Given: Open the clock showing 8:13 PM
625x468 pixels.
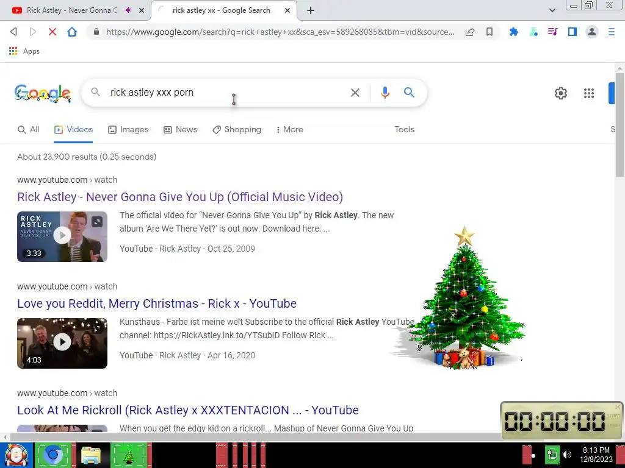Looking at the screenshot, I should pos(596,455).
